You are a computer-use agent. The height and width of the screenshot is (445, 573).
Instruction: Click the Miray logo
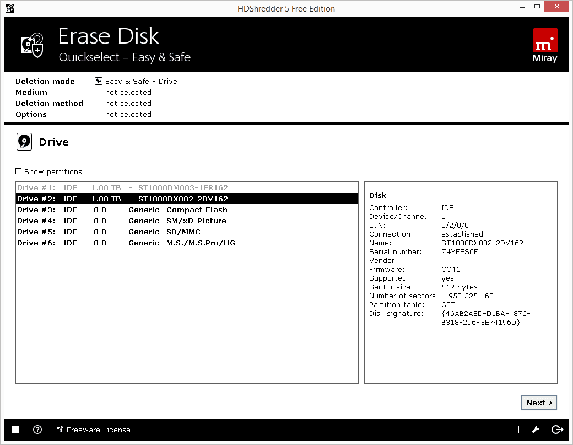coord(545,45)
